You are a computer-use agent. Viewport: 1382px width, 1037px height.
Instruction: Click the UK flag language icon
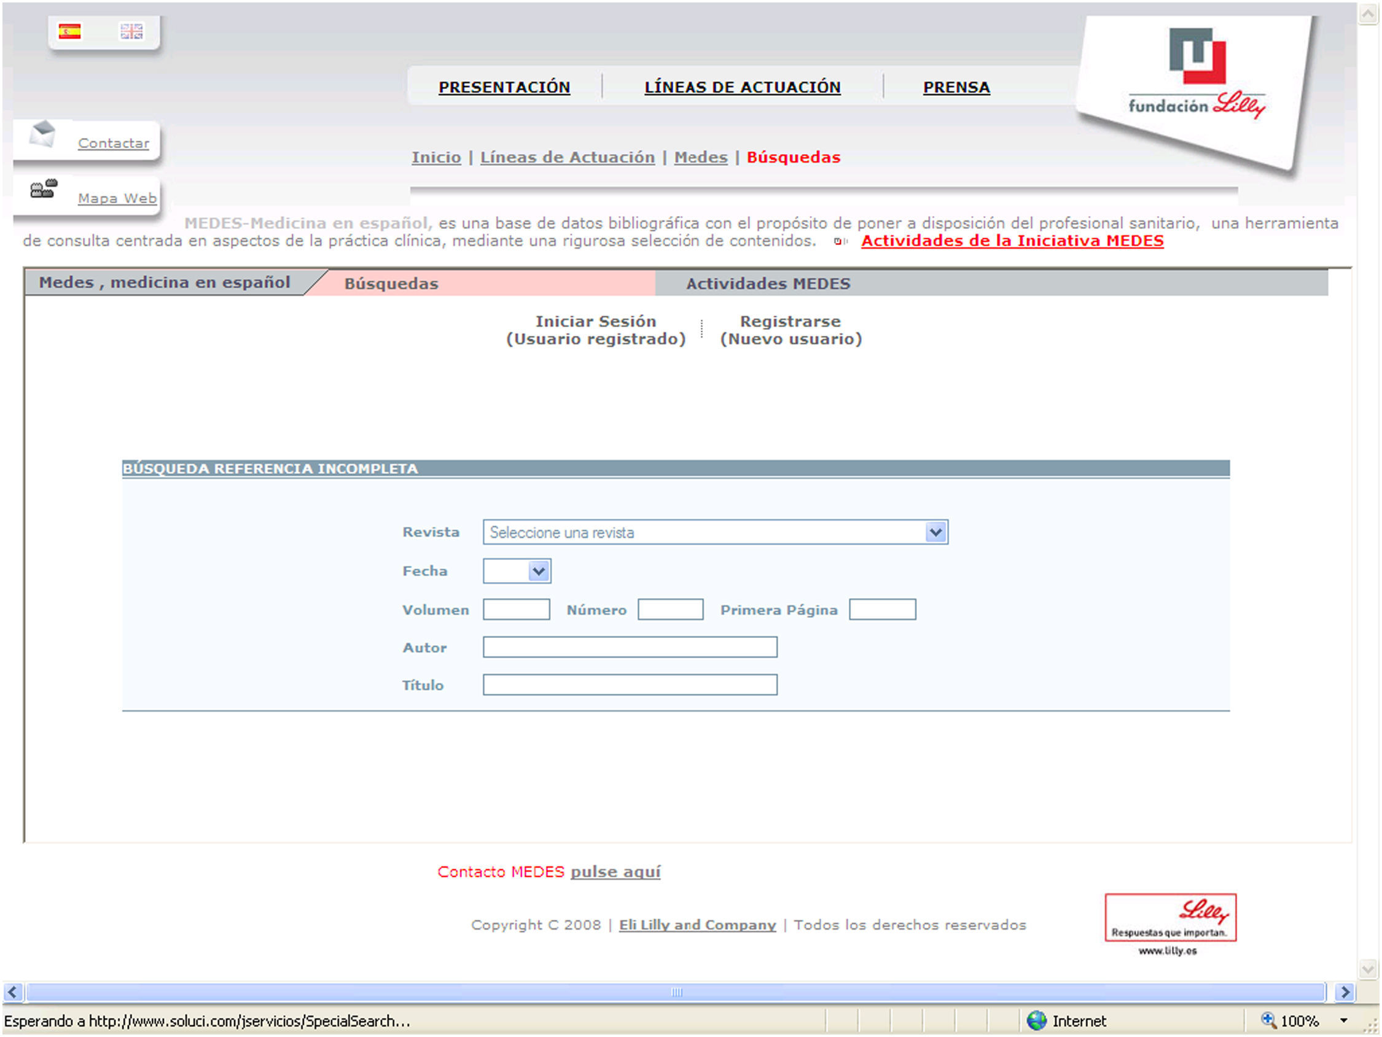click(131, 31)
